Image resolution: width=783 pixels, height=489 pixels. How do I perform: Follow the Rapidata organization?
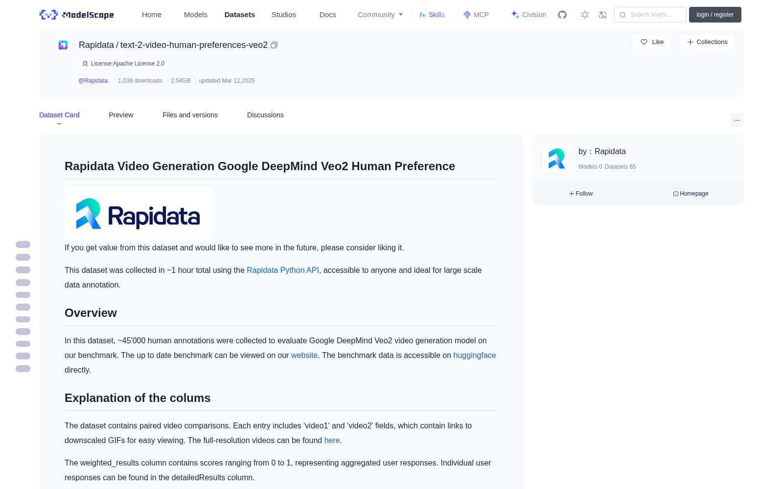[581, 194]
